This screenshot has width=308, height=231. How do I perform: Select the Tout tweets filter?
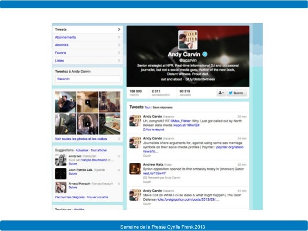(x=148, y=108)
